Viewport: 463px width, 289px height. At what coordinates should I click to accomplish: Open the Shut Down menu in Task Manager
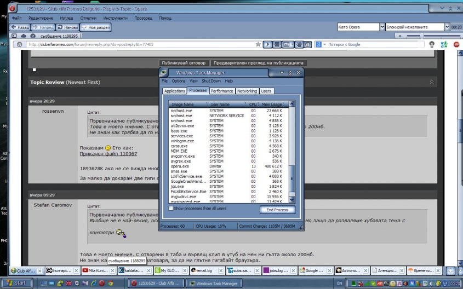click(211, 81)
